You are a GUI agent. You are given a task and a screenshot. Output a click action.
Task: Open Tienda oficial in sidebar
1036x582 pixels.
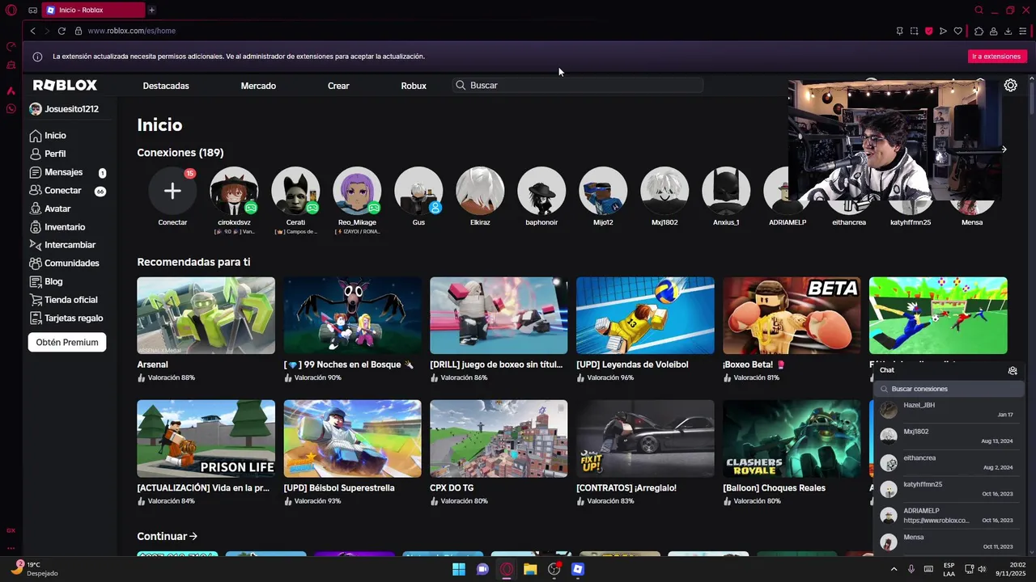[x=70, y=300]
